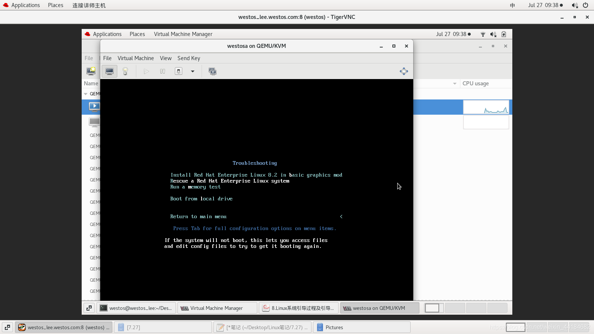Select Return to main menu

(x=198, y=216)
